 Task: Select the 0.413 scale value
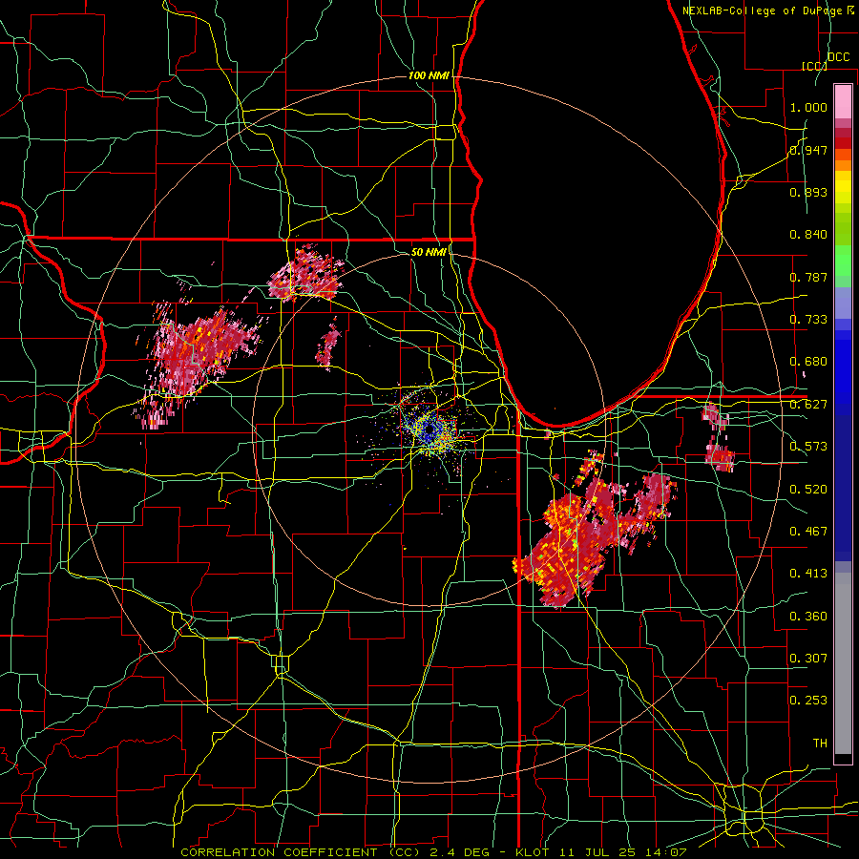[808, 574]
